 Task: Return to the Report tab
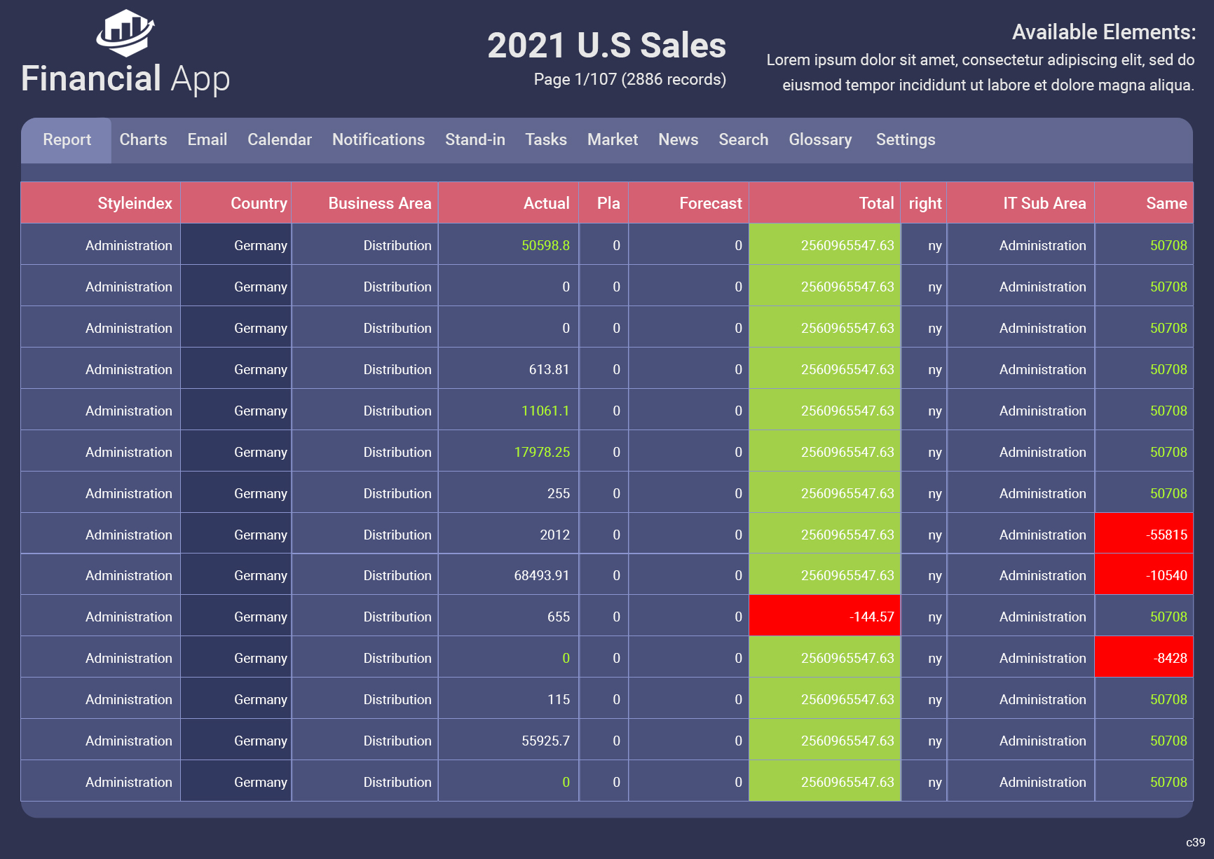click(67, 139)
